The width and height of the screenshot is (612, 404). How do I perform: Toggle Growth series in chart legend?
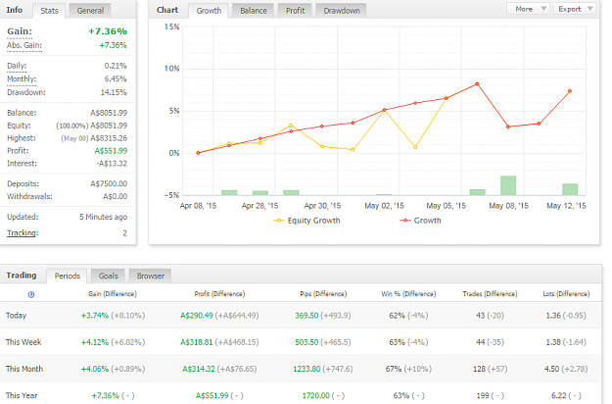coord(420,221)
